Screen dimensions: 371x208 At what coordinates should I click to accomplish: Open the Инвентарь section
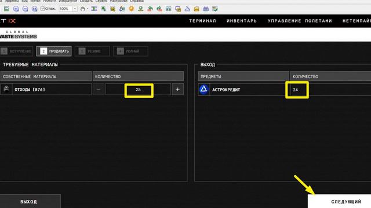point(242,21)
